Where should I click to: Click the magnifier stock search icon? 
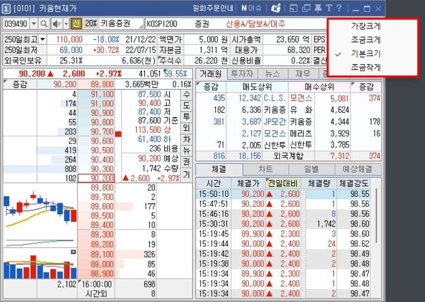click(43, 23)
